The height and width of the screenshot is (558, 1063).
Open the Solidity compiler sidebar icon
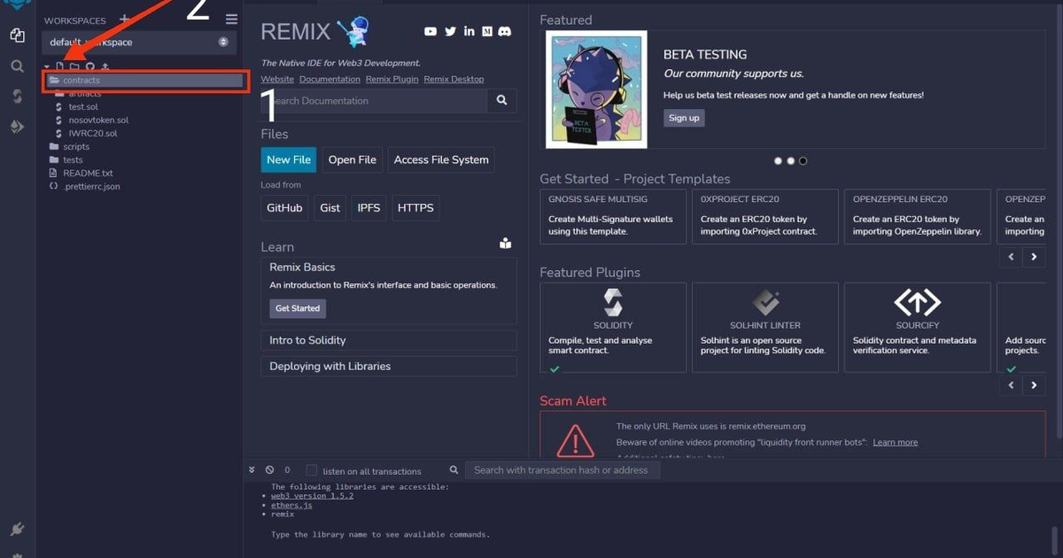click(x=17, y=96)
